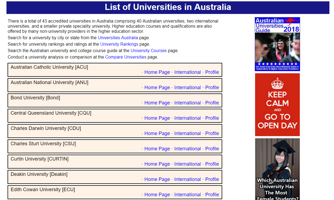This screenshot has width=334, height=200.
Task: Open Home Page for Central Queensland University
Action: pos(157,118)
